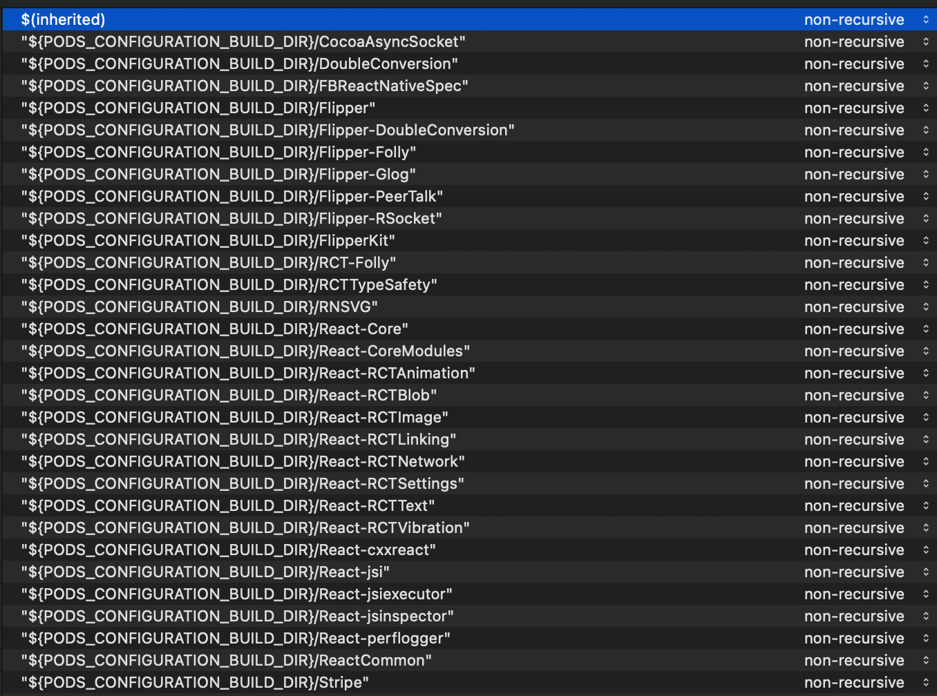937x696 pixels.
Task: Select the React-CoreModules path row
Action: [x=470, y=351]
